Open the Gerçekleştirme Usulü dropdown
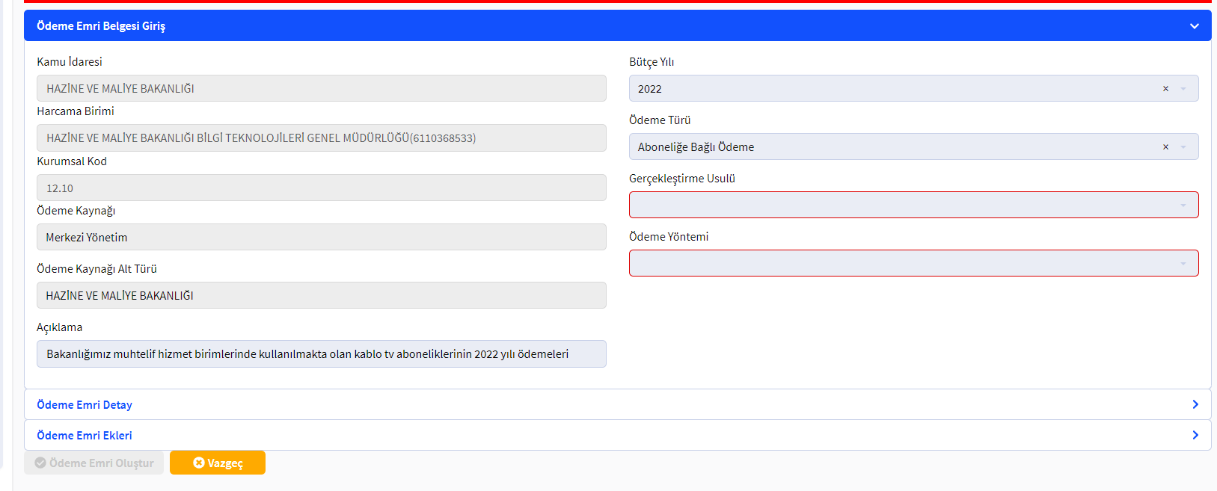Viewport: 1217px width, 491px height. [913, 205]
